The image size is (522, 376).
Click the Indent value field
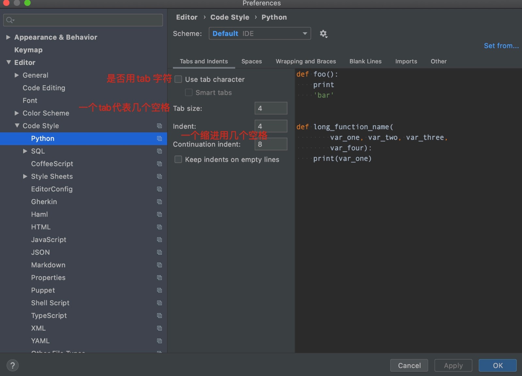coord(271,126)
